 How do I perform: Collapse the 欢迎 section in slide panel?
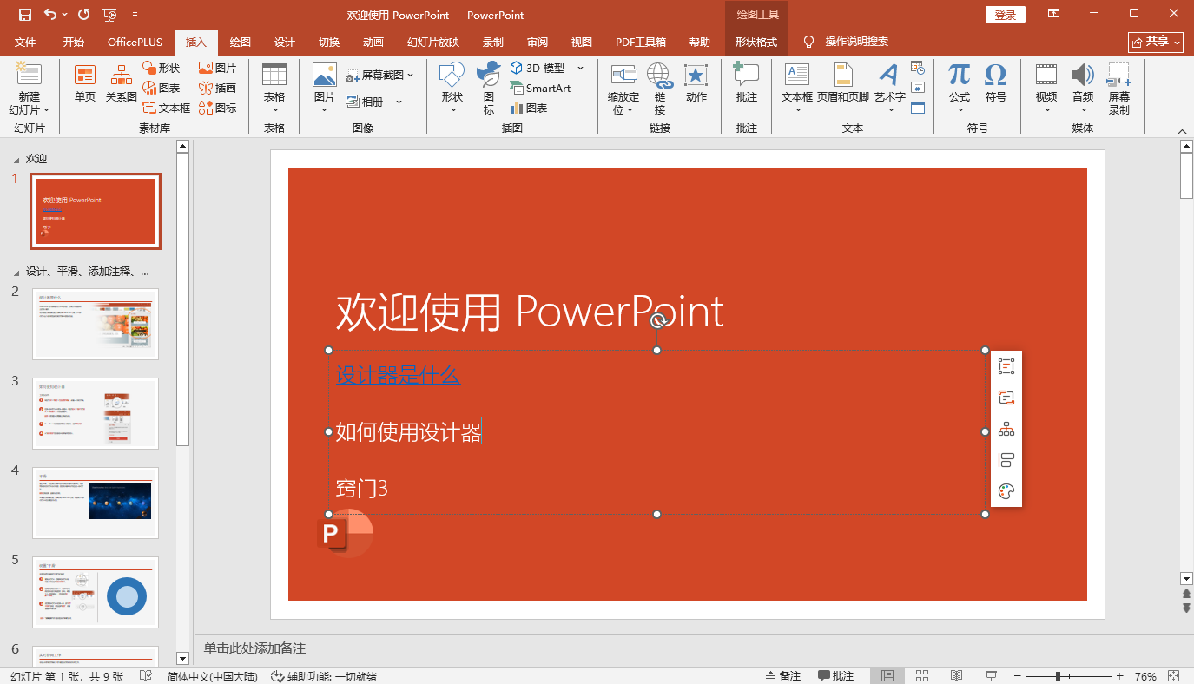15,160
